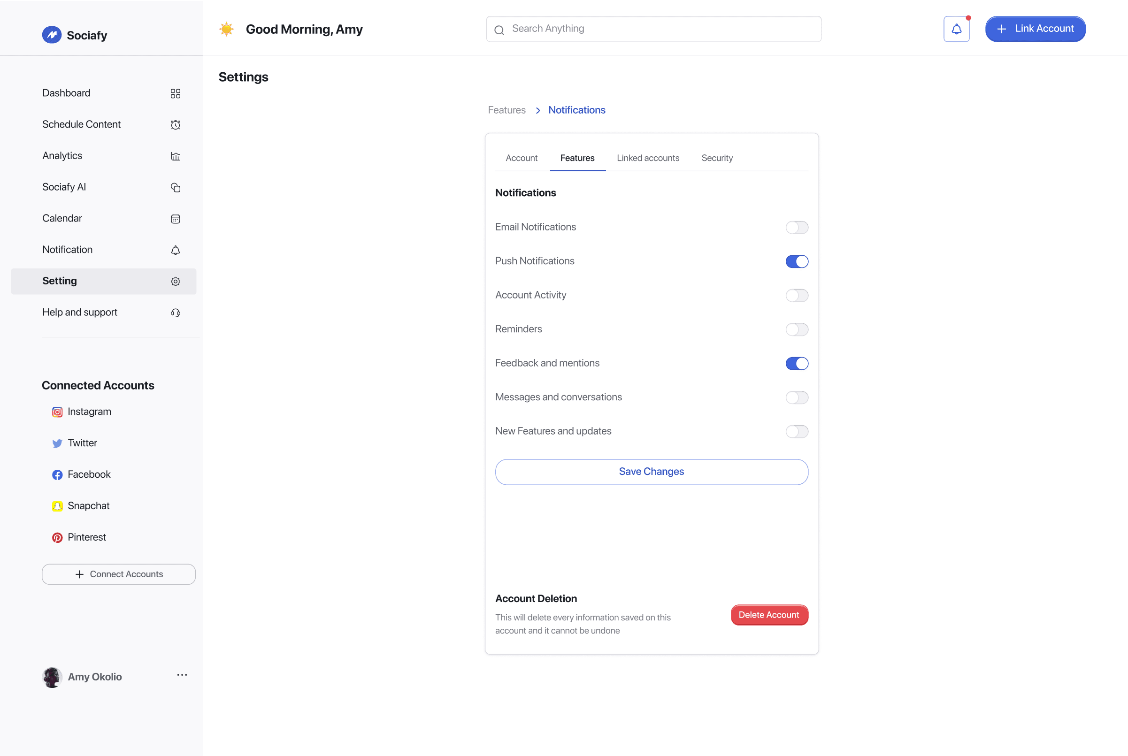Click the Features breadcrumb link
This screenshot has height=756, width=1128.
tap(506, 110)
